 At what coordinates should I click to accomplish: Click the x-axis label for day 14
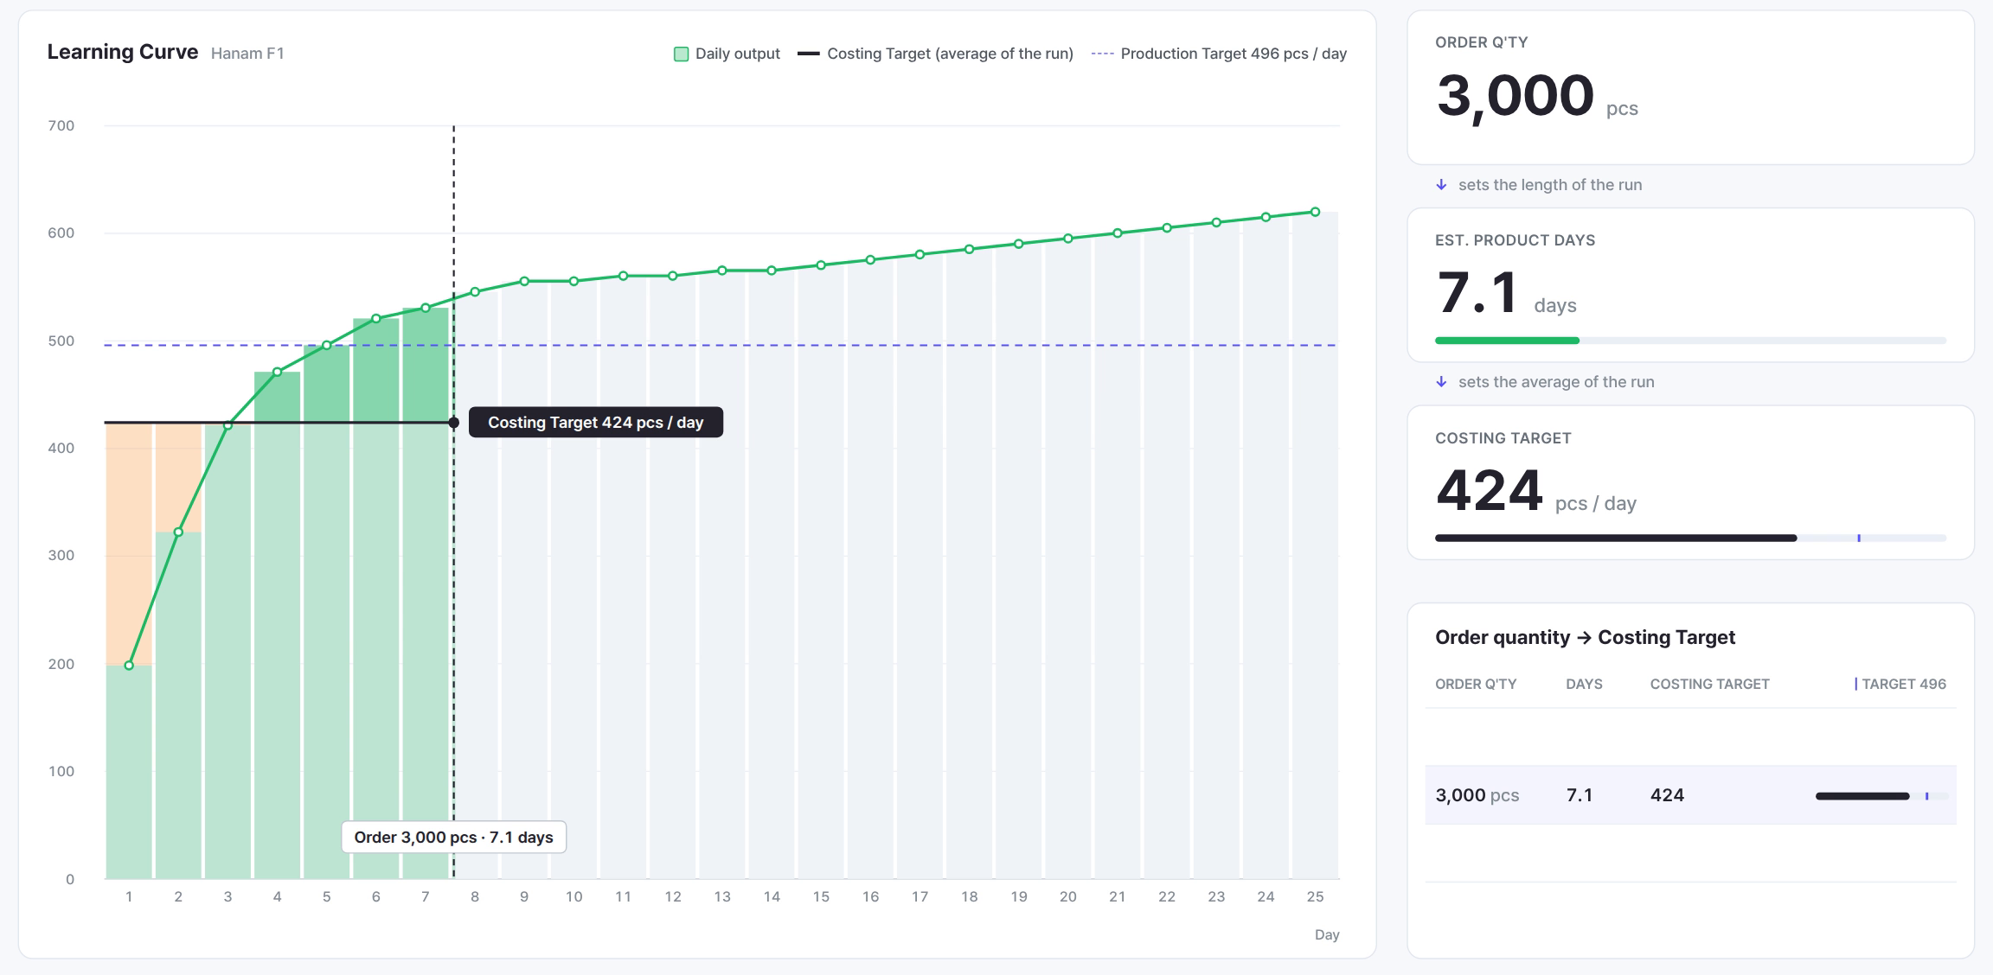tap(772, 896)
